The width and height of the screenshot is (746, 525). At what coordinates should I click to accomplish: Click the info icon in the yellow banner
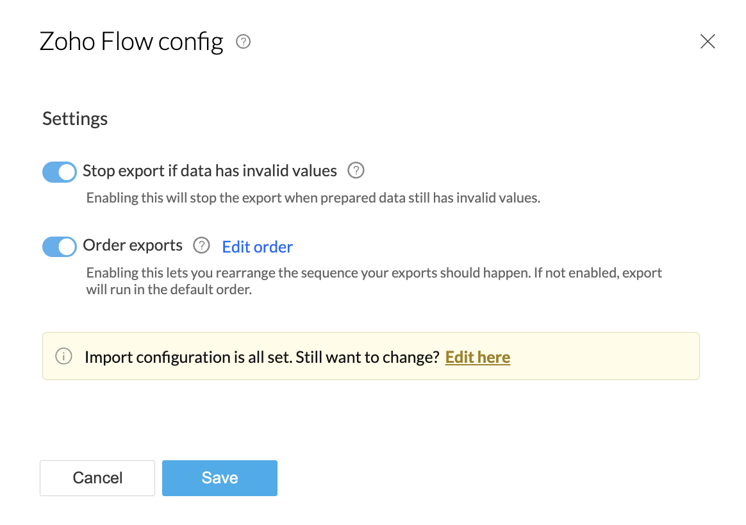click(x=63, y=356)
